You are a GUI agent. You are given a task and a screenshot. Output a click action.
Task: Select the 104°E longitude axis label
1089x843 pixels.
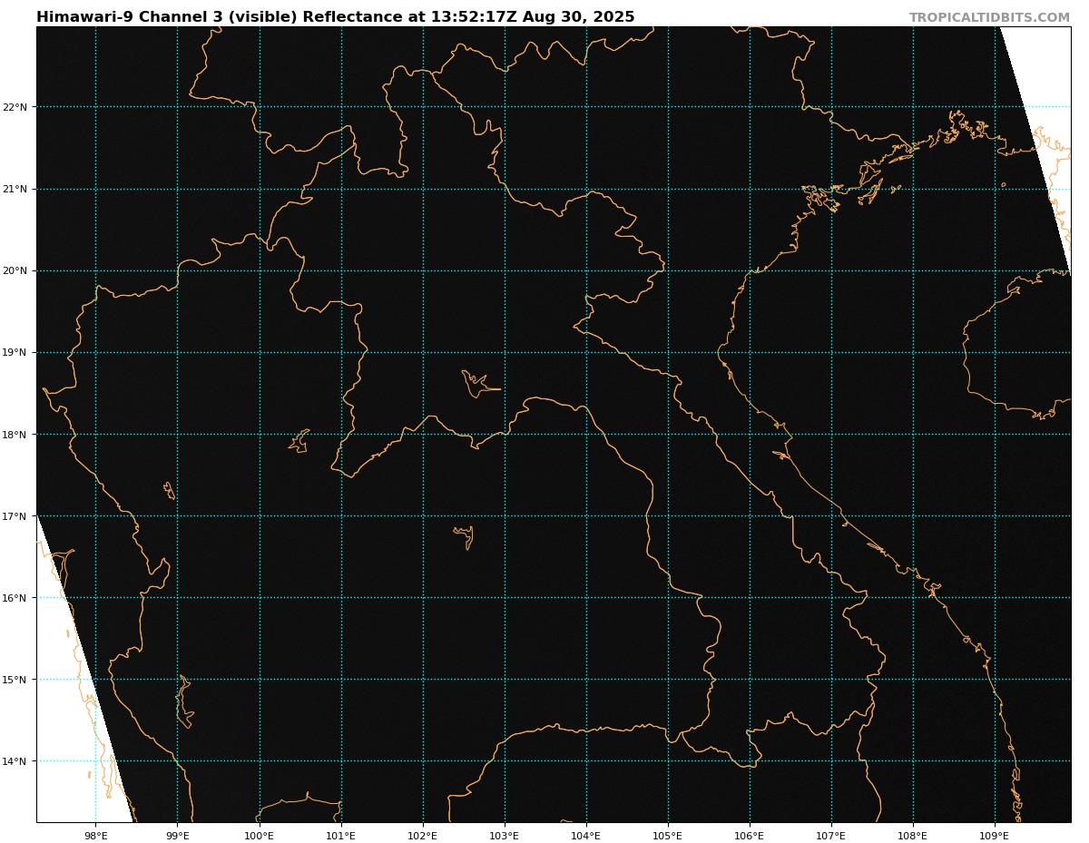point(586,836)
